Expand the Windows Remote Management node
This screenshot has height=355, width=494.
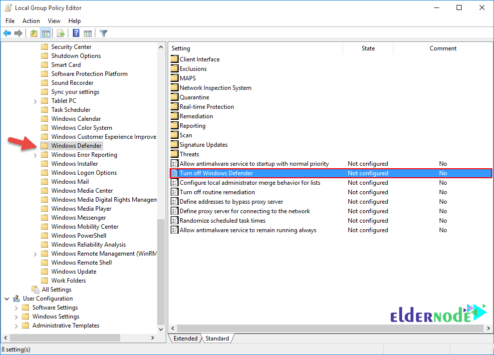[x=35, y=254]
